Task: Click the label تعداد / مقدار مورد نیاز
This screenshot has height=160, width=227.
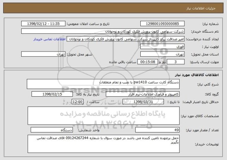Action: pyautogui.click(x=202, y=130)
